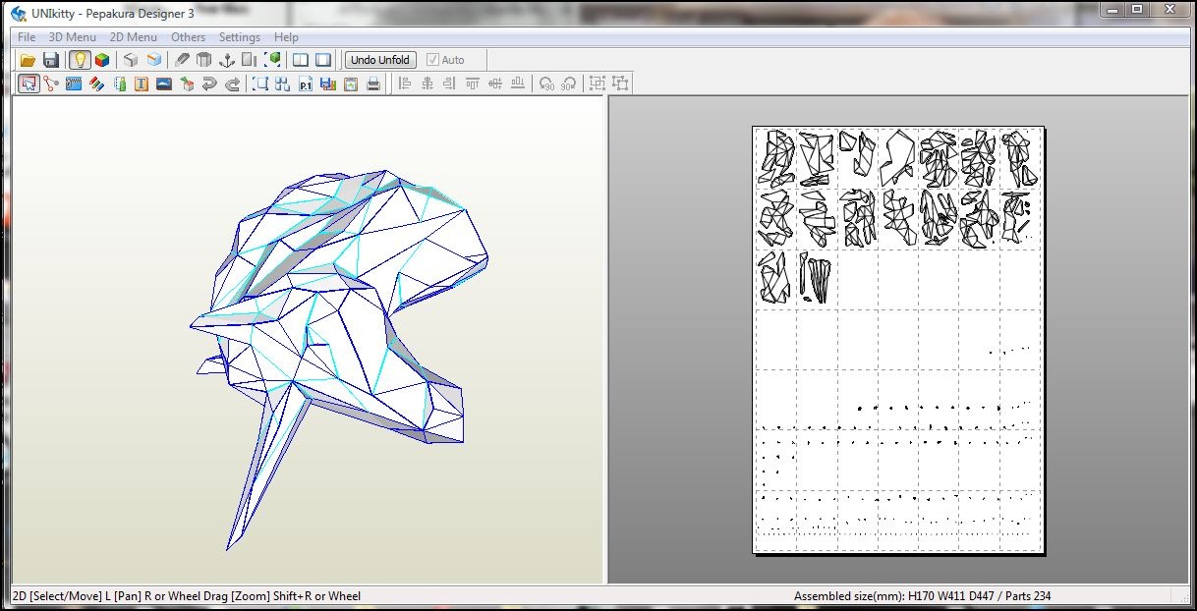Screen dimensions: 1197x611
Task: Select the colored pencils edge color tool
Action: tap(96, 83)
